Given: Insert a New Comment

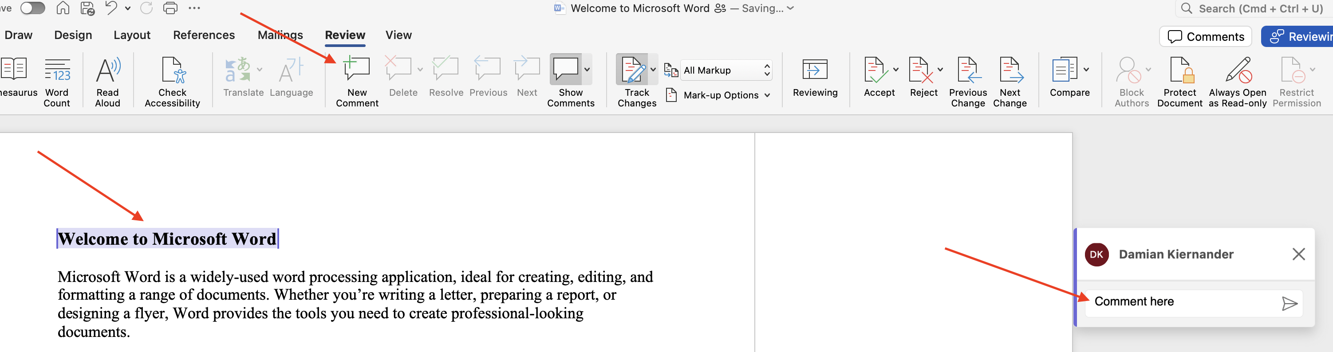Looking at the screenshot, I should click(x=357, y=82).
